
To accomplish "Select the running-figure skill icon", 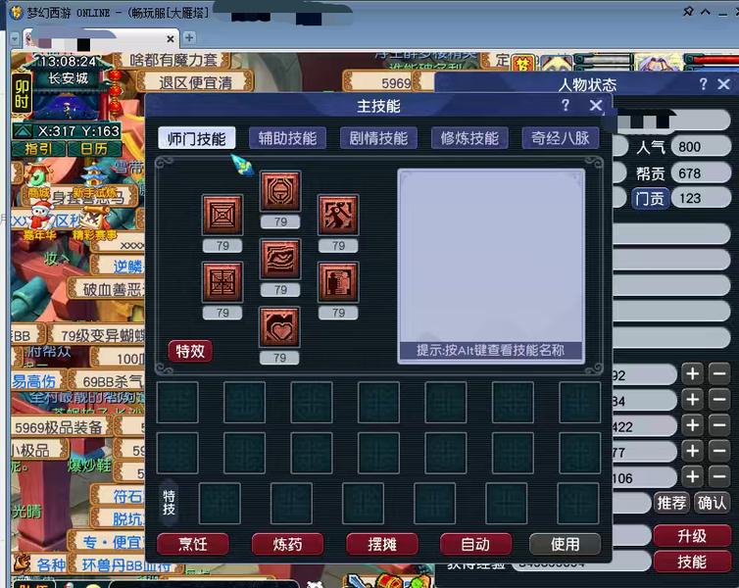I will click(x=338, y=215).
